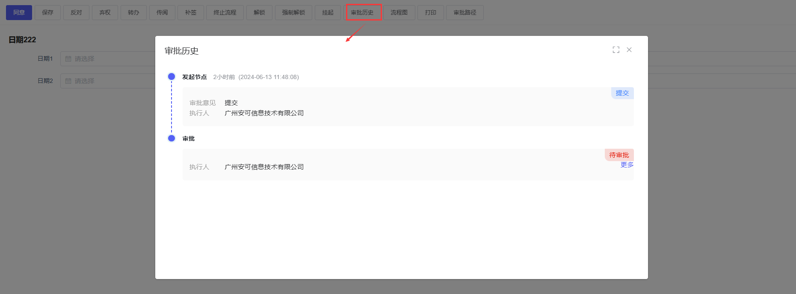Open 审批历史 from the toolbar
796x294 pixels.
pos(362,13)
